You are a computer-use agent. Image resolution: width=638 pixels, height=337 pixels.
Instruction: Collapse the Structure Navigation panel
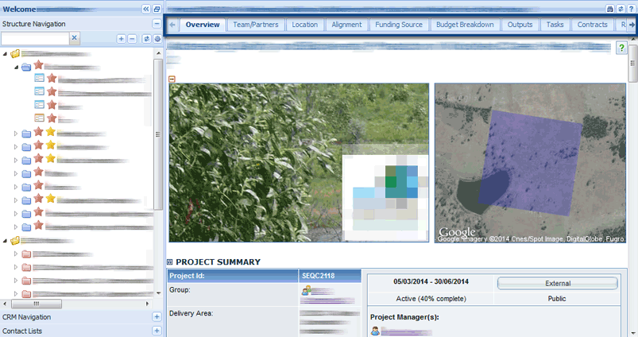(157, 24)
